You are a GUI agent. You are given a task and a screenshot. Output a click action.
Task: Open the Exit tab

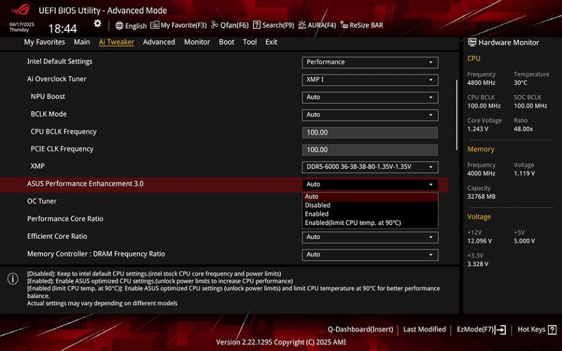[x=271, y=42]
